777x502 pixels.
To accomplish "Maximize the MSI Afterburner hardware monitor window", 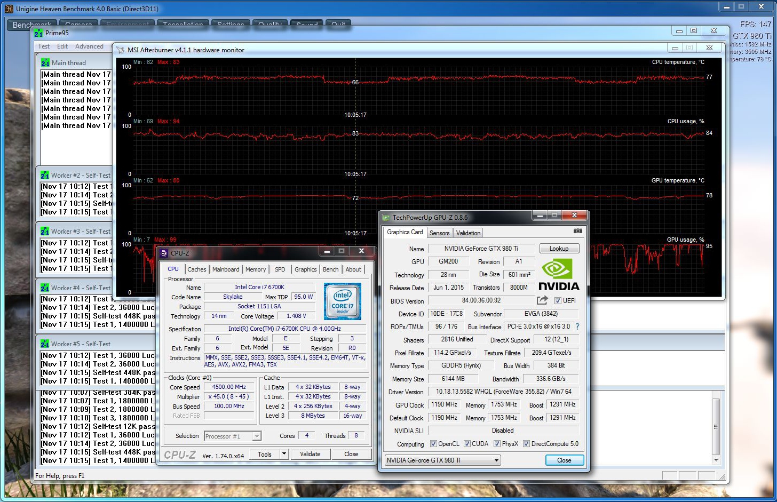I will (x=689, y=47).
